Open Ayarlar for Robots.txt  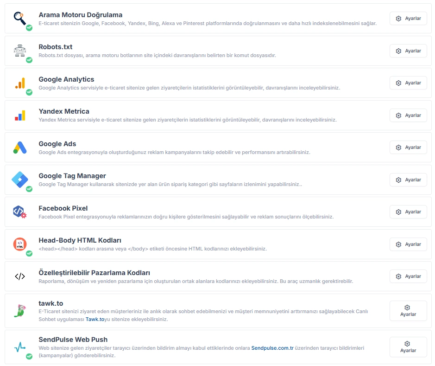pyautogui.click(x=408, y=51)
